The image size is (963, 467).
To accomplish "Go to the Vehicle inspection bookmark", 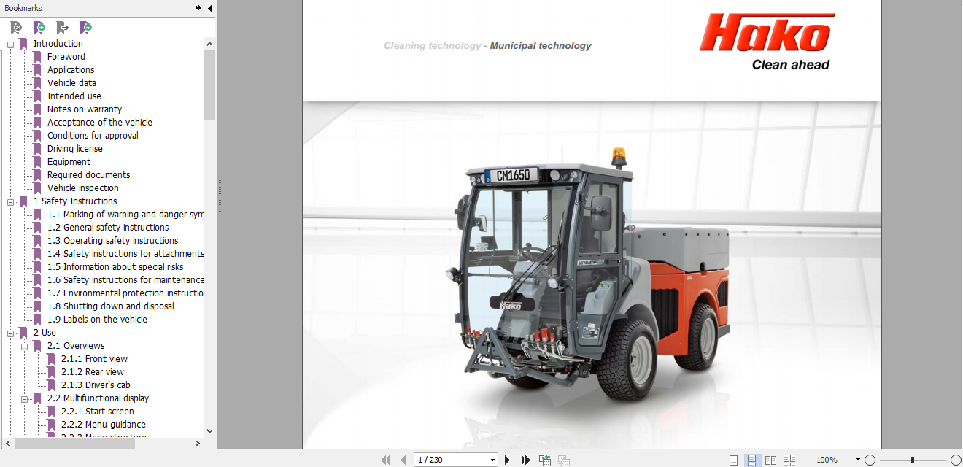I will click(83, 188).
